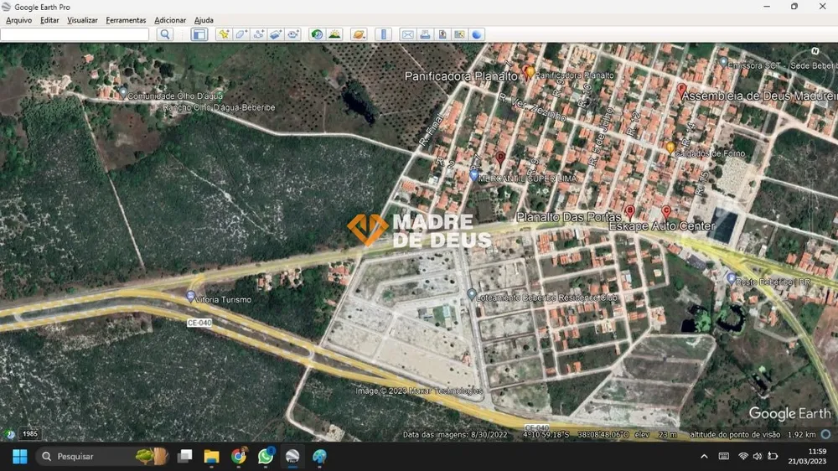Open the Visualizar menu
The width and height of the screenshot is (838, 471).
pyautogui.click(x=82, y=20)
